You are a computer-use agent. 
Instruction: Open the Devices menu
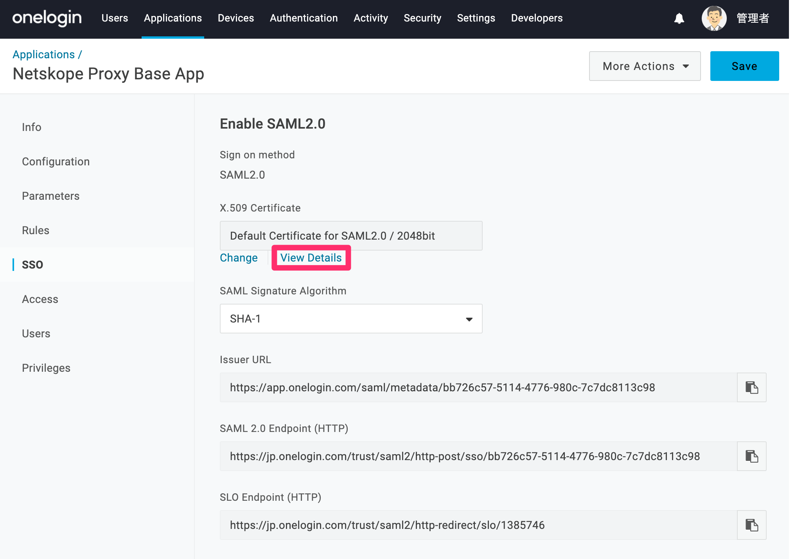coord(236,18)
